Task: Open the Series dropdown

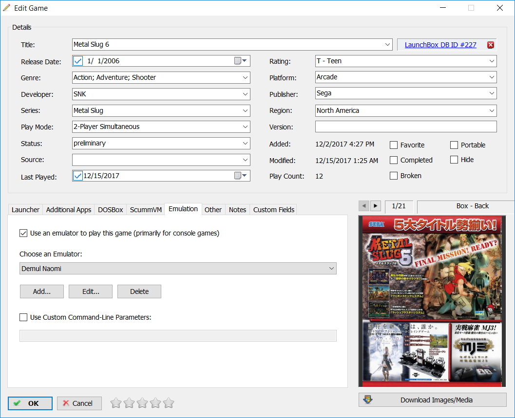Action: coord(246,110)
